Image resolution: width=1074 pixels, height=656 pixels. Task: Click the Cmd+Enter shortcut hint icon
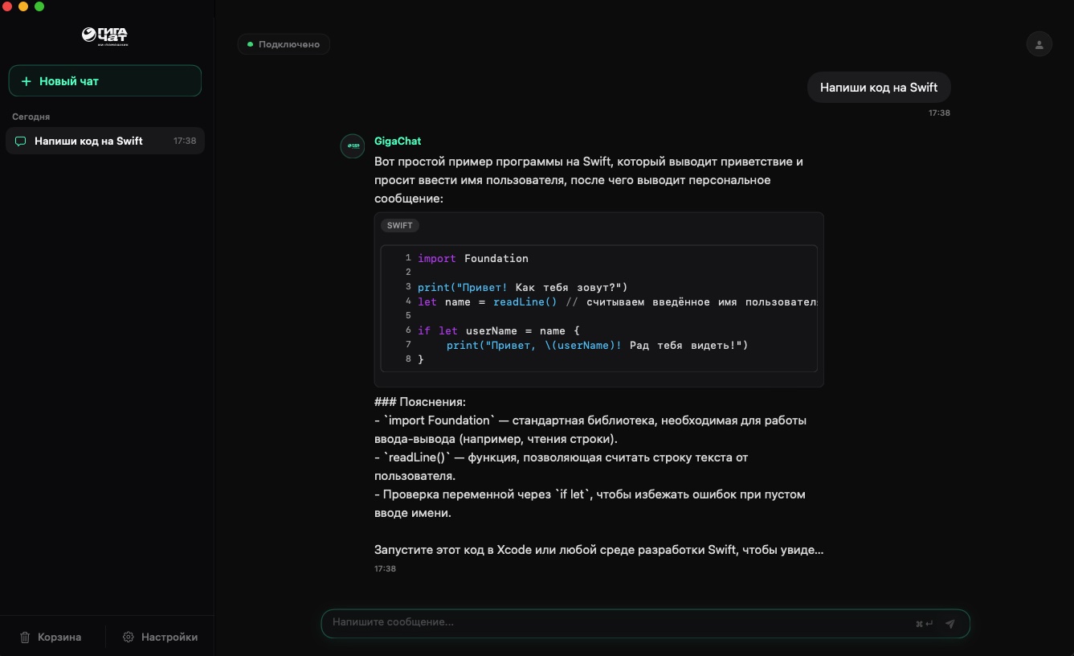point(925,624)
